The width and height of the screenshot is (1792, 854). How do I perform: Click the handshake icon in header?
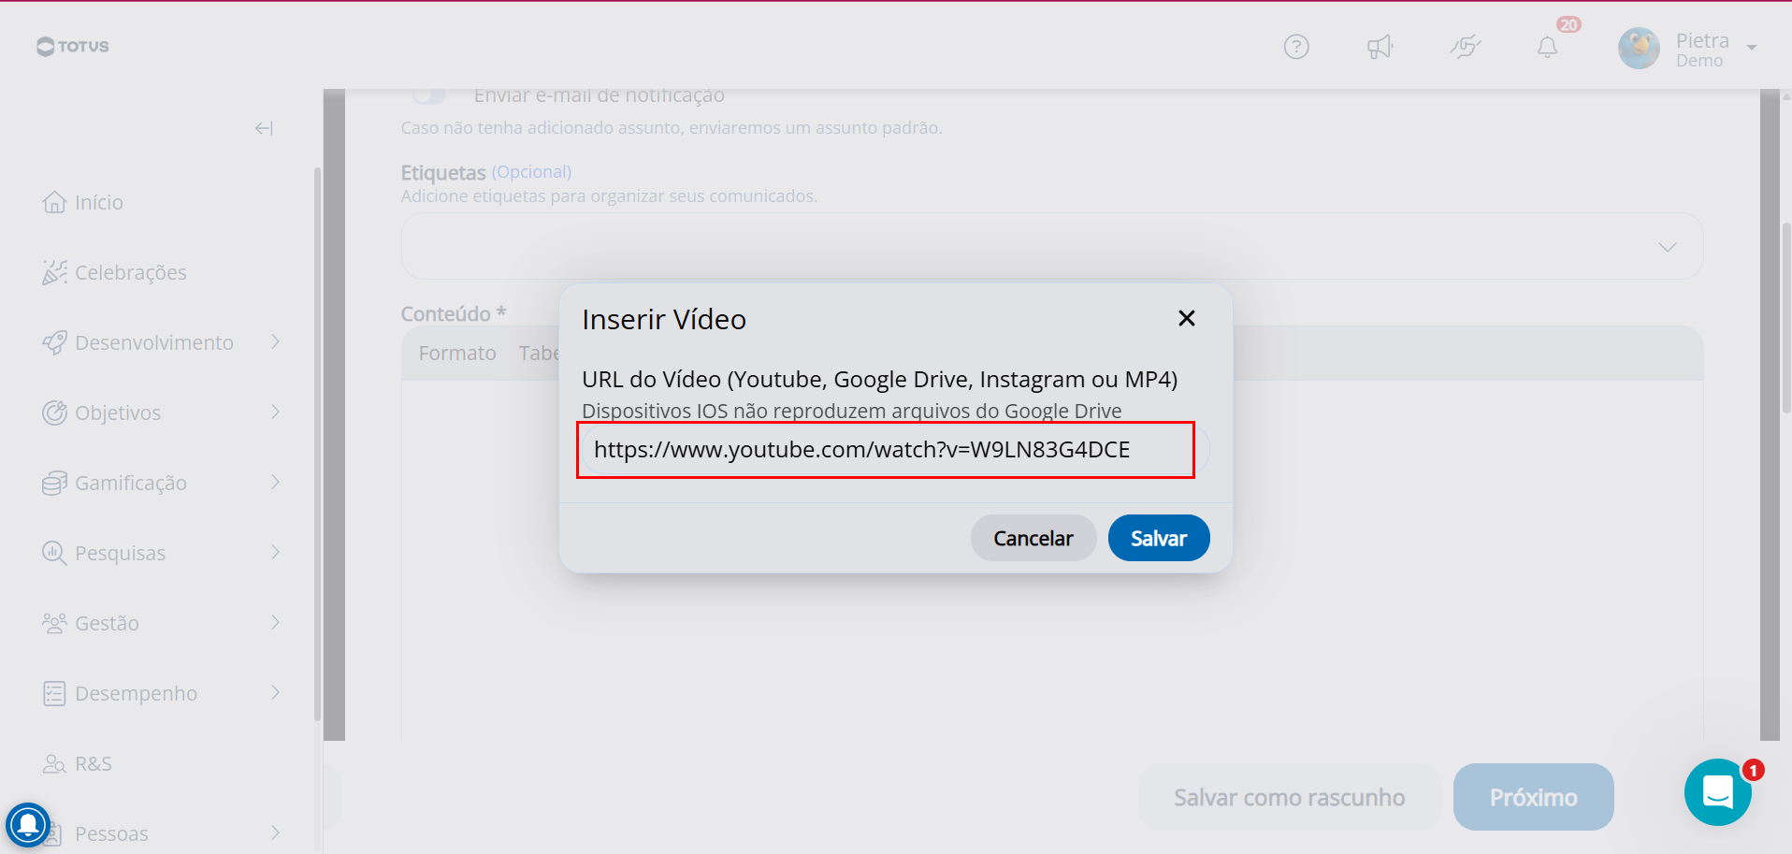1466,47
